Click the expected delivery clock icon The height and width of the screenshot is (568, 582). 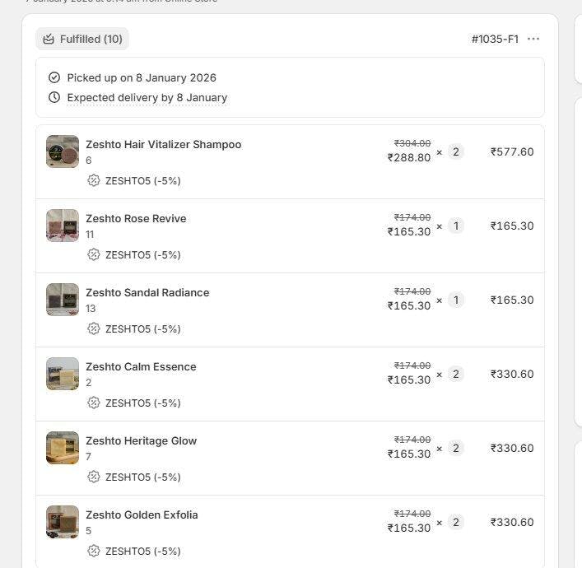coord(54,97)
